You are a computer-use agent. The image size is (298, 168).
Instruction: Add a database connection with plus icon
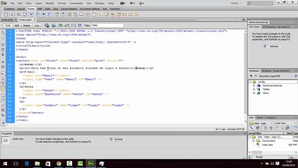click(x=251, y=76)
